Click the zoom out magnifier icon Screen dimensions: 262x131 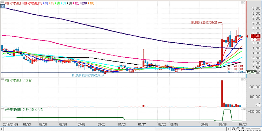[234, 129]
